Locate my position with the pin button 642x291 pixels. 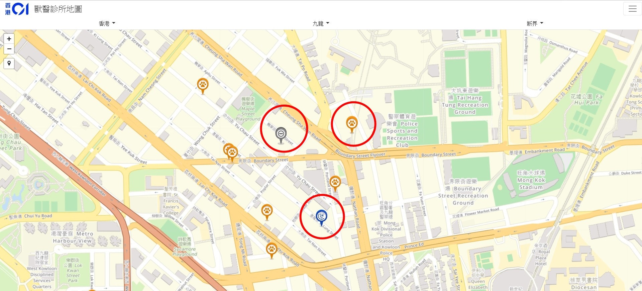(x=9, y=63)
